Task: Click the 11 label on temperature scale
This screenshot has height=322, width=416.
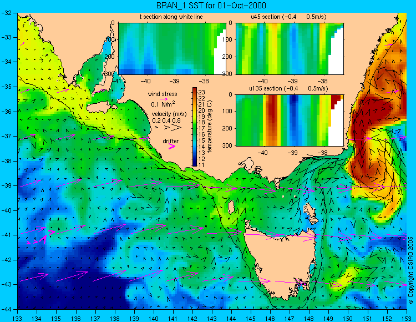Action: (202, 165)
